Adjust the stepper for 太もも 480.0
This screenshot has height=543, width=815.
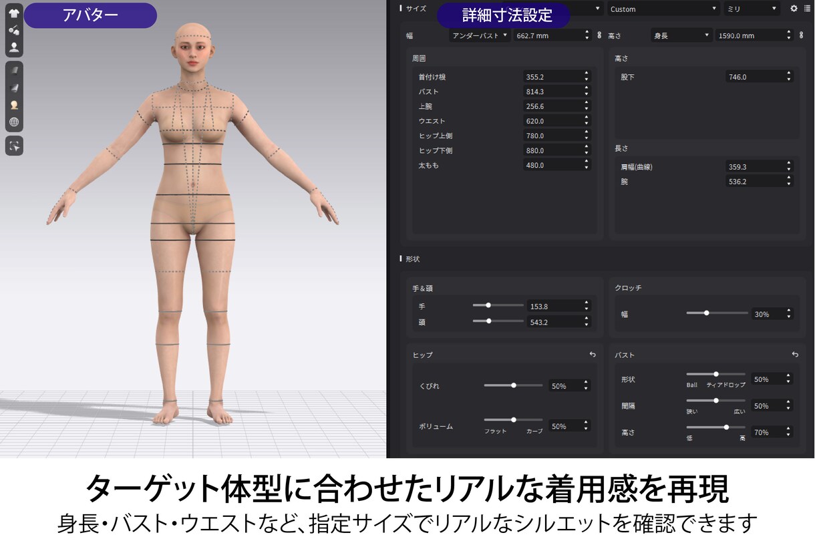[587, 165]
